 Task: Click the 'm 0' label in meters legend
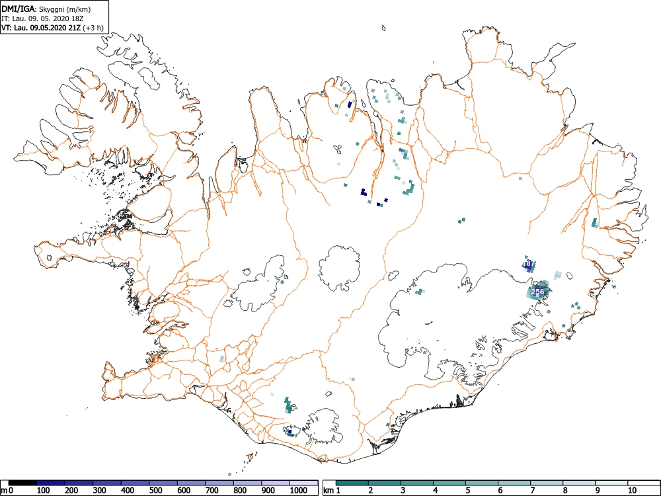7,491
